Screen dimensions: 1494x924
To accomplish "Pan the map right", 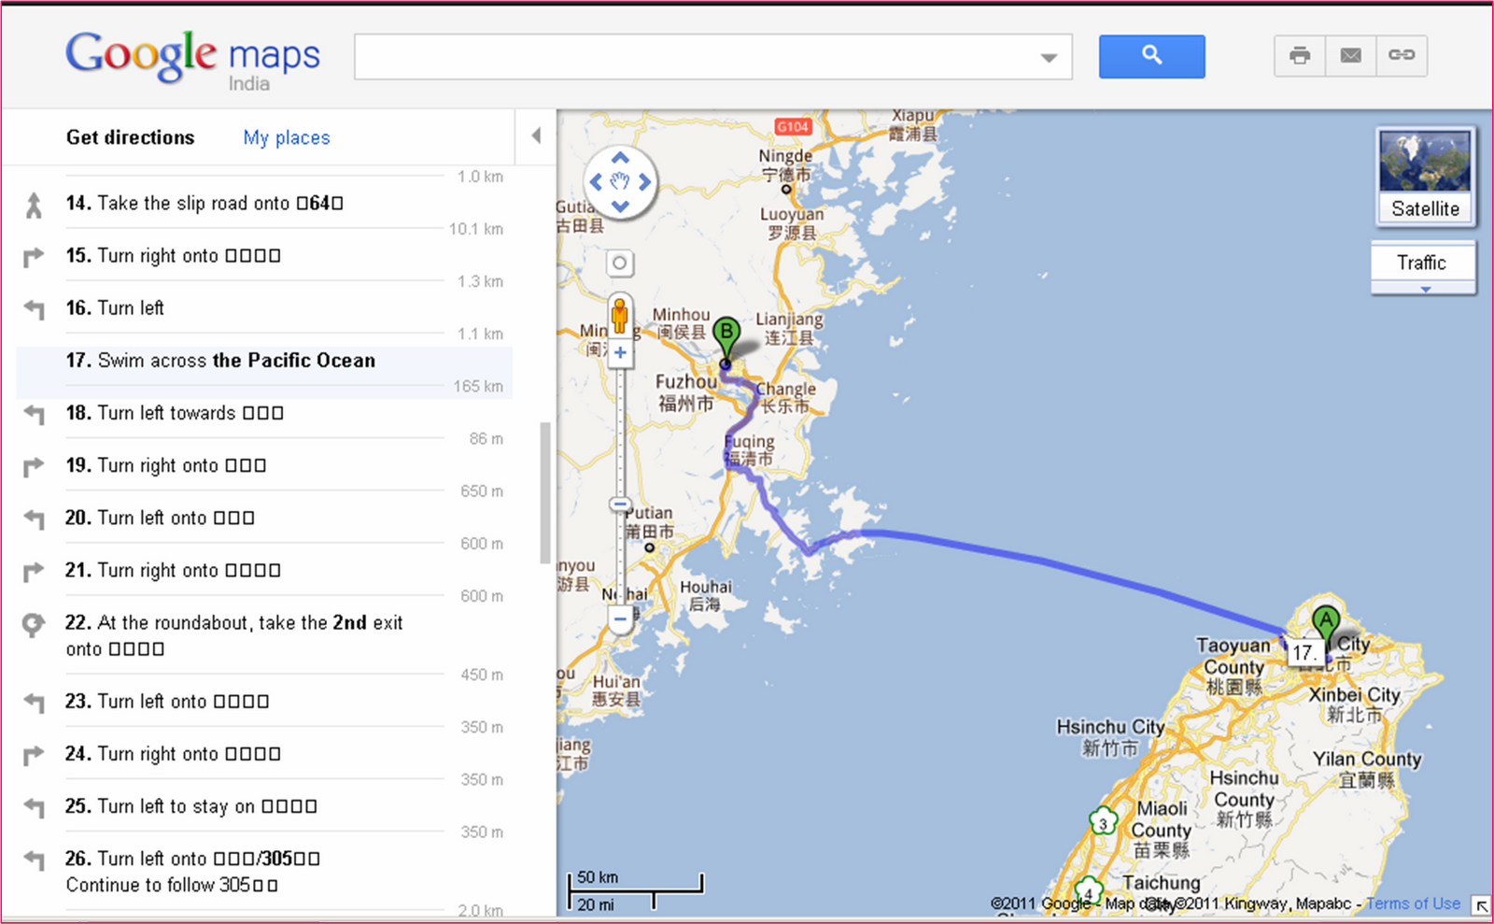I will [644, 182].
